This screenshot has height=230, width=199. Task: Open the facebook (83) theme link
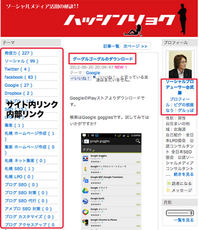tap(20, 77)
